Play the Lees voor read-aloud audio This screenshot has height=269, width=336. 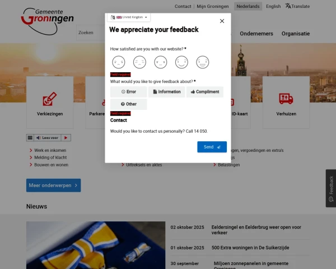66,138
